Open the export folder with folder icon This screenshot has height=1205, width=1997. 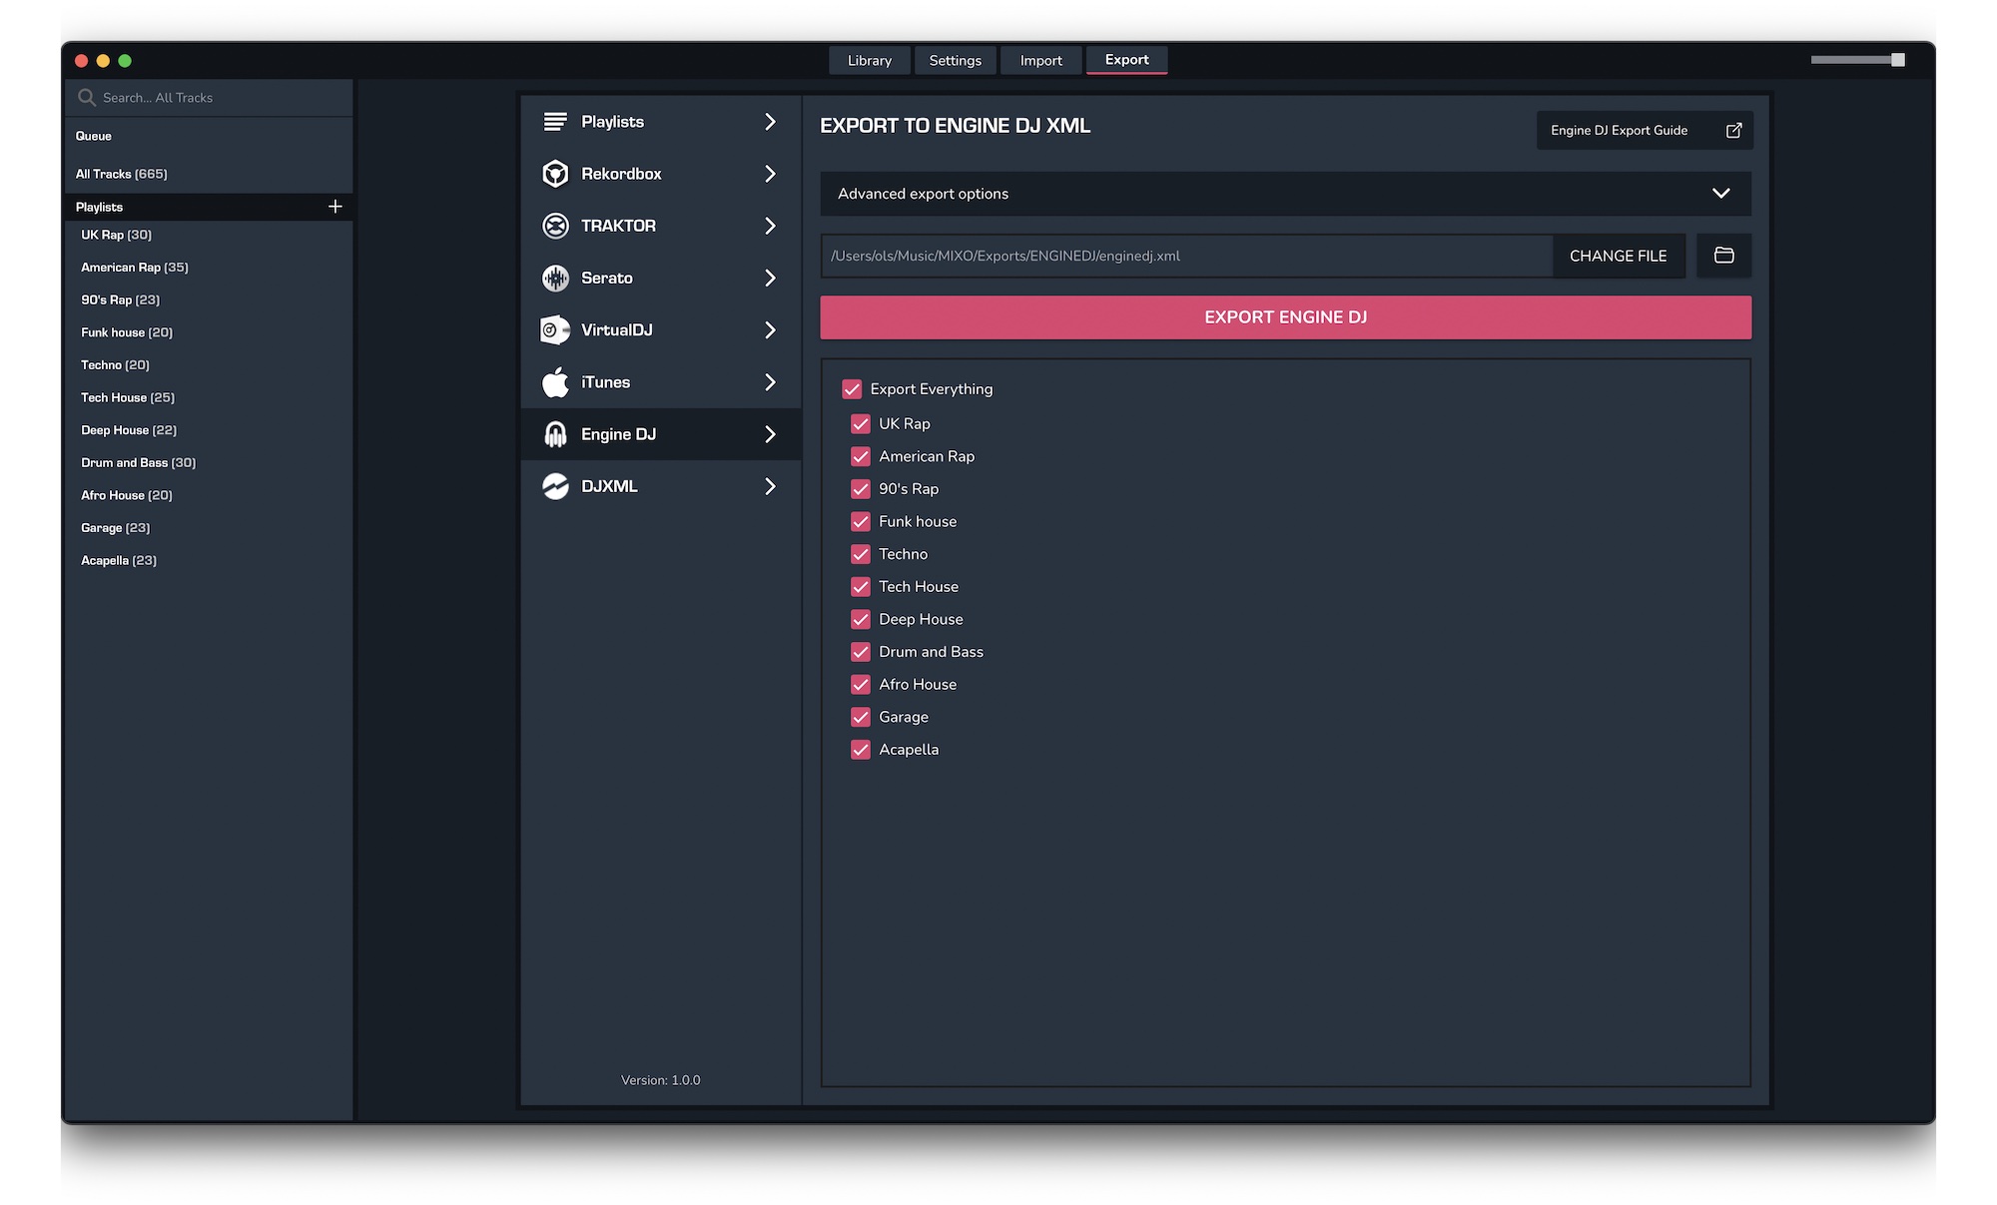pos(1723,256)
